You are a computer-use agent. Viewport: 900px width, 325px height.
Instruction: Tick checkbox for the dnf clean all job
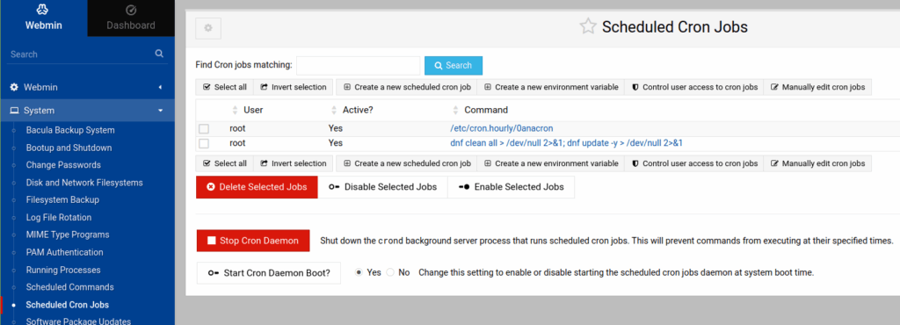[204, 143]
